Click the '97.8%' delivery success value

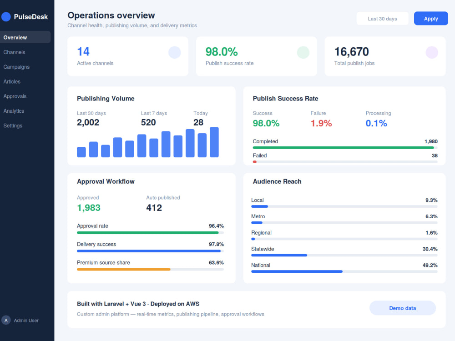click(216, 244)
